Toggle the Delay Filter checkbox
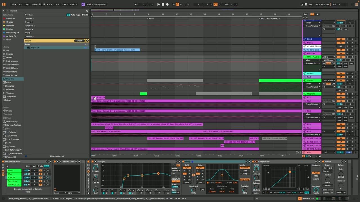Viewport: 360px width, 202px height. 208,183
